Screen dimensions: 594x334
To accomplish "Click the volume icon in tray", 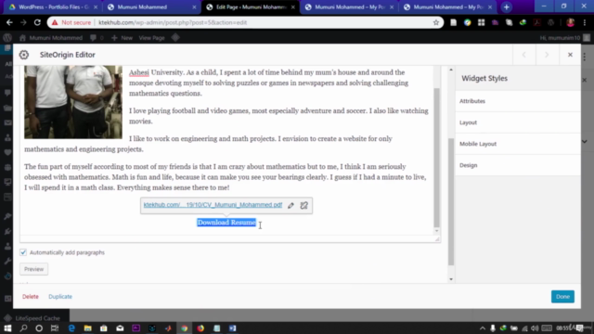I will click(535, 328).
